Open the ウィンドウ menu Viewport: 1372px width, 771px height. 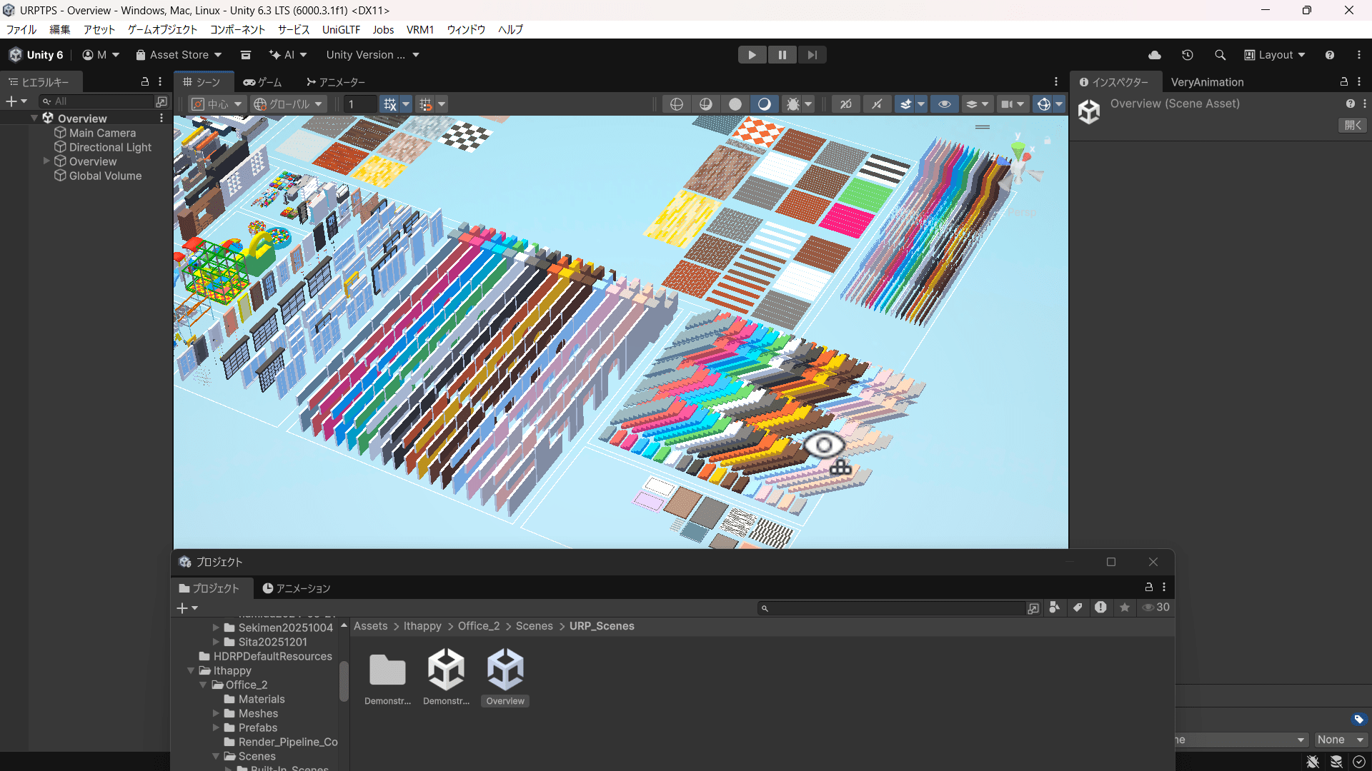[x=466, y=29]
